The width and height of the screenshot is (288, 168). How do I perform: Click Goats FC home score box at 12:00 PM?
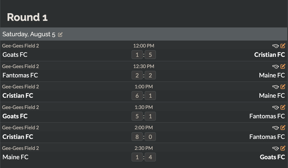click(x=137, y=55)
